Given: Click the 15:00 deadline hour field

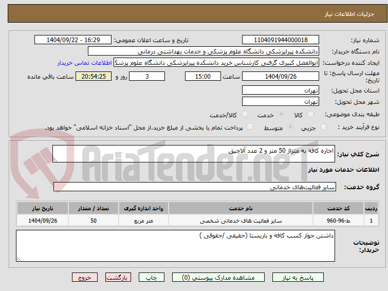Looking at the screenshot, I should pos(202,76).
